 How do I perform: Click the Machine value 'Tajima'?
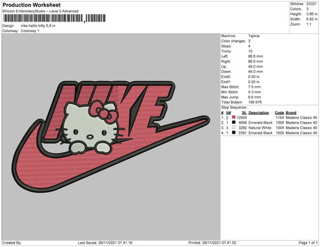(x=254, y=36)
